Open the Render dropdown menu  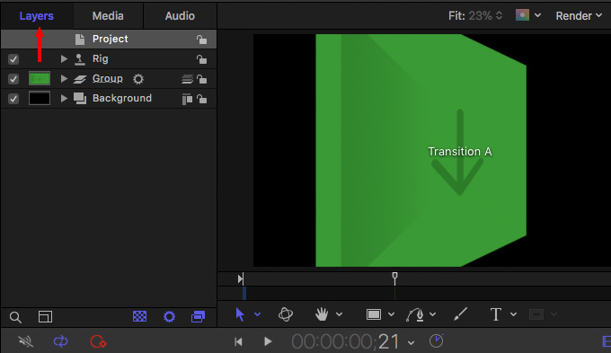point(579,16)
